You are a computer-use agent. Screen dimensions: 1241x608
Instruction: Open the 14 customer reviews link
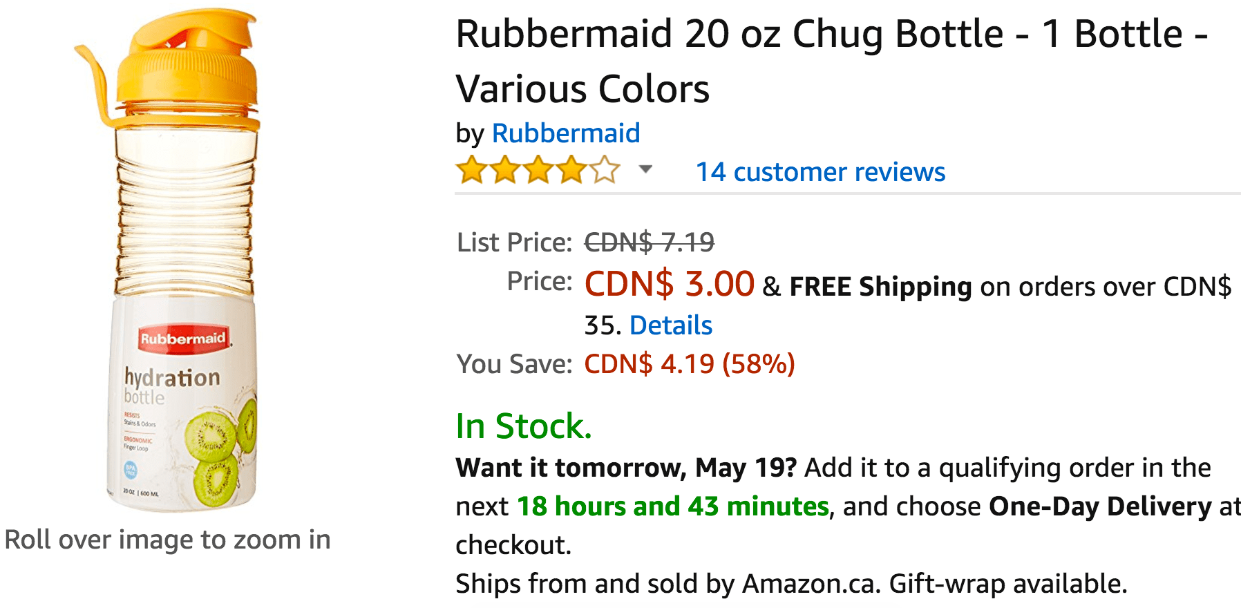[820, 172]
